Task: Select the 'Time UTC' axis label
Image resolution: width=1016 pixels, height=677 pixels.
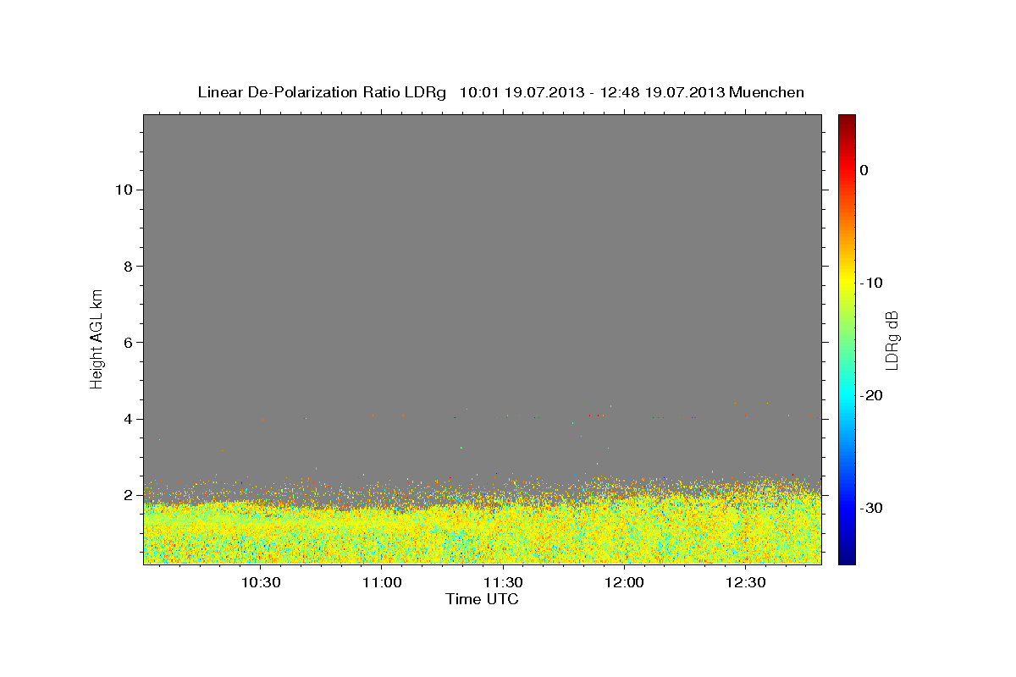Action: [483, 599]
